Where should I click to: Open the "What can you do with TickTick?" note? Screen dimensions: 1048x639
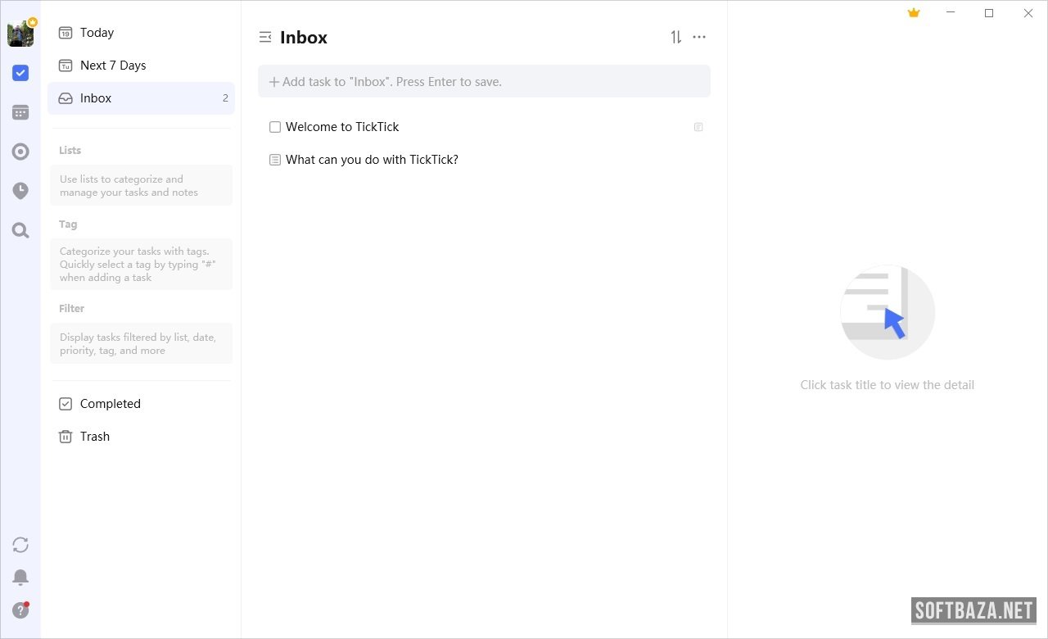click(x=372, y=160)
